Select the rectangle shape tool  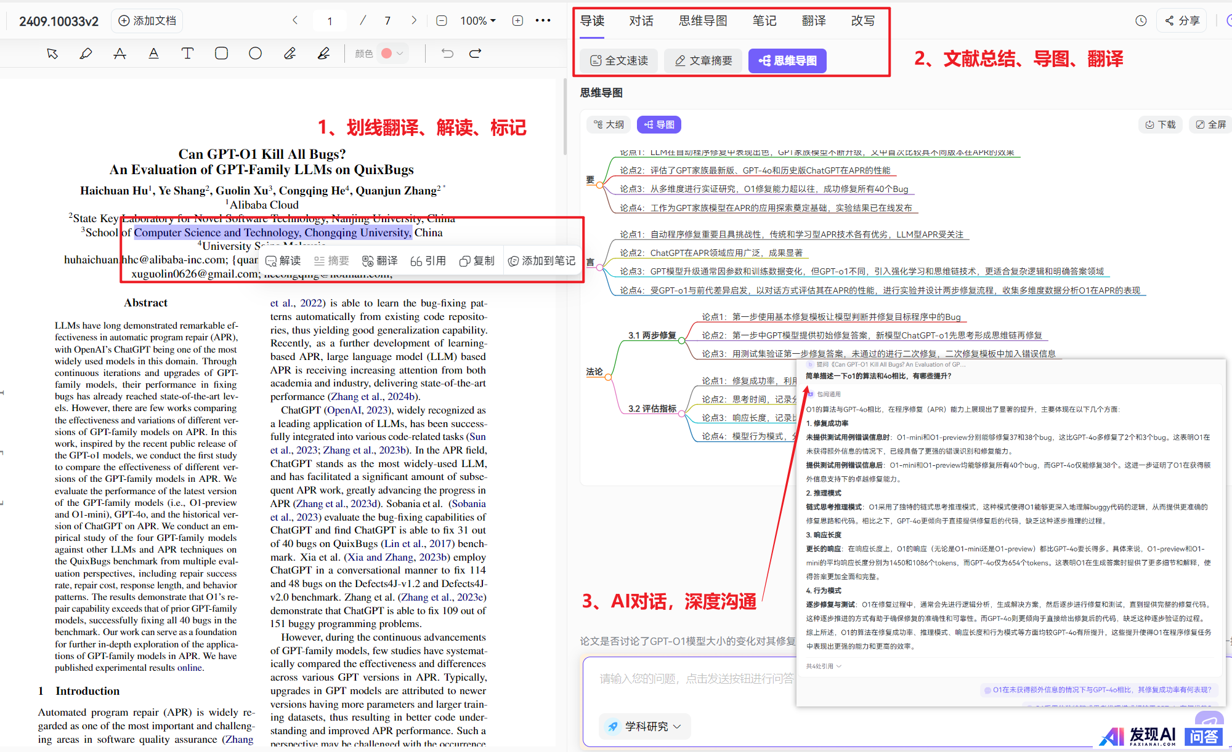(x=221, y=54)
